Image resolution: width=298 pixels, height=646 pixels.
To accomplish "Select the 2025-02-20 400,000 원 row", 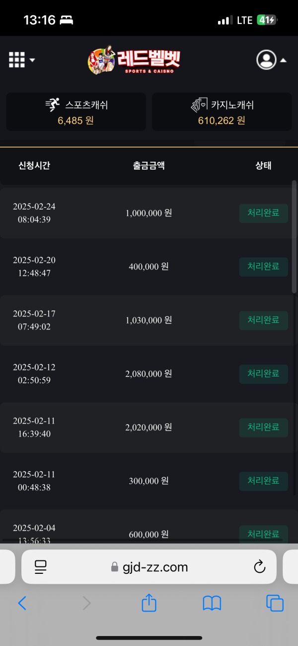I will point(149,267).
